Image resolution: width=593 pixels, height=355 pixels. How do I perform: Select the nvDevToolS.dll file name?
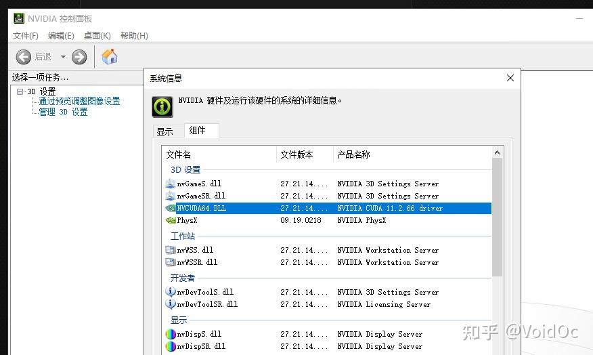(x=205, y=292)
